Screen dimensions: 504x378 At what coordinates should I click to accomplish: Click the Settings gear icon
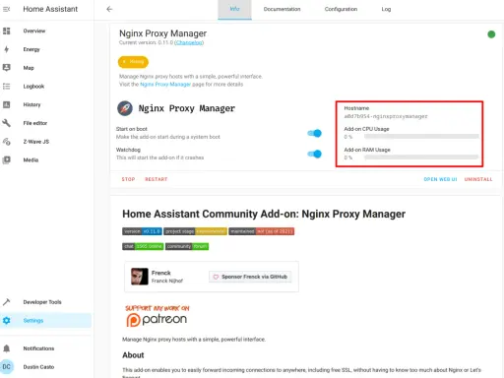tap(7, 320)
